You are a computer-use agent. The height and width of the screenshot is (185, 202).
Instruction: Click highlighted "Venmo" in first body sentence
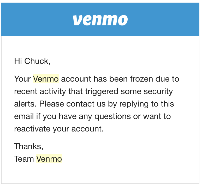coord(46,79)
